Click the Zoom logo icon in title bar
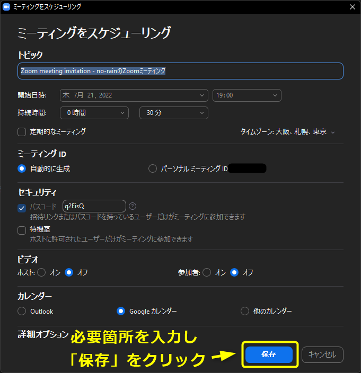 [6, 7]
